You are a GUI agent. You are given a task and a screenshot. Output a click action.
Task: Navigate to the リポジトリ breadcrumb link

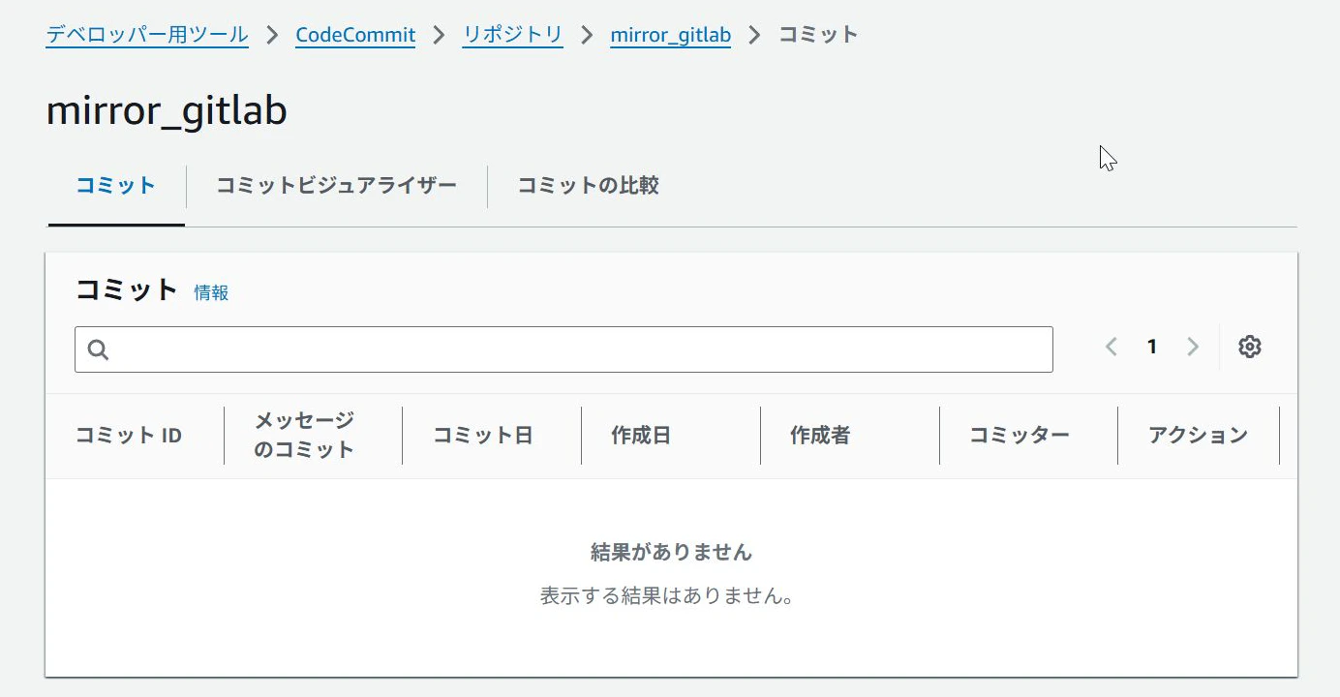[512, 35]
